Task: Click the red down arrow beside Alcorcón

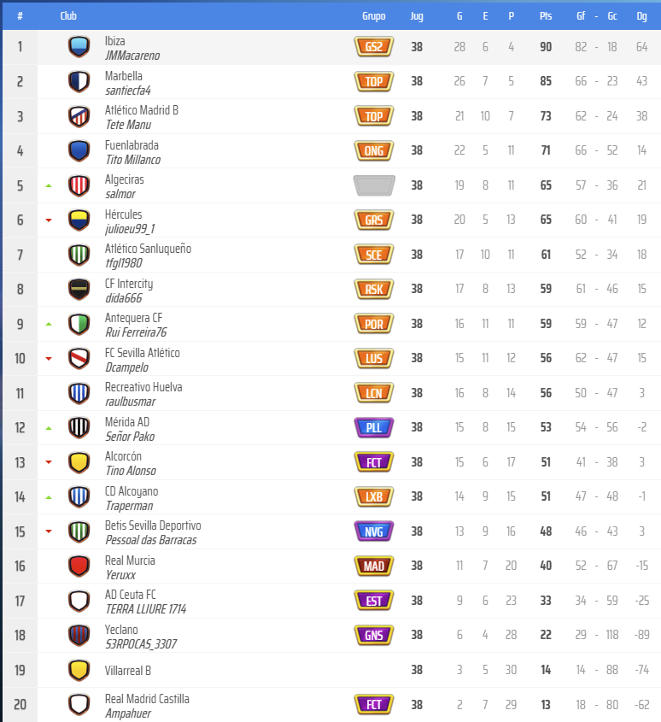Action: (x=49, y=462)
